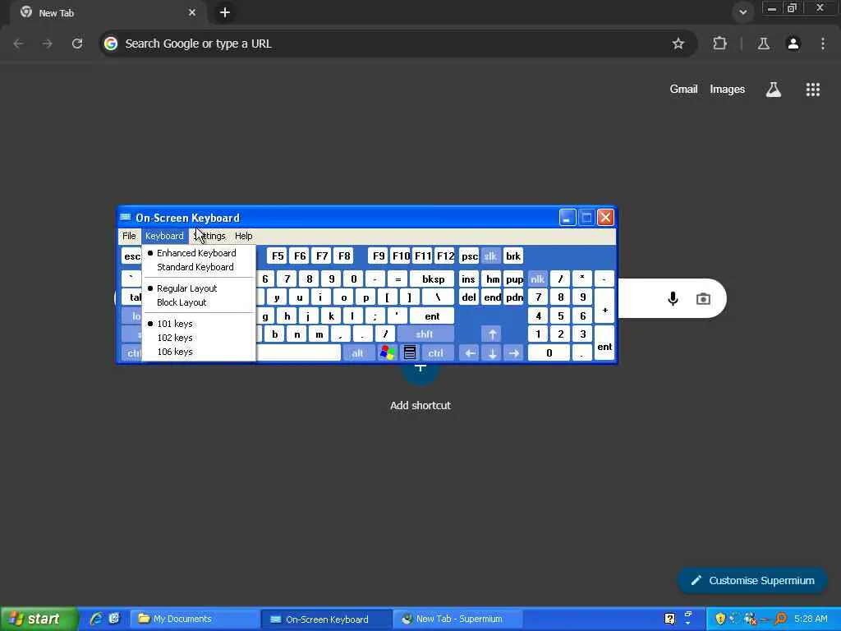Screen dimensions: 841x631
Task: Click the del key
Action: 469,297
